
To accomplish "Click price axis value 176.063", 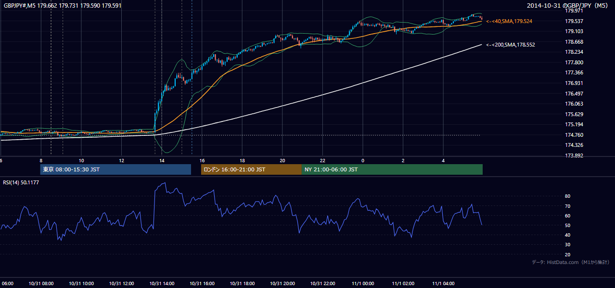I will pos(575,104).
